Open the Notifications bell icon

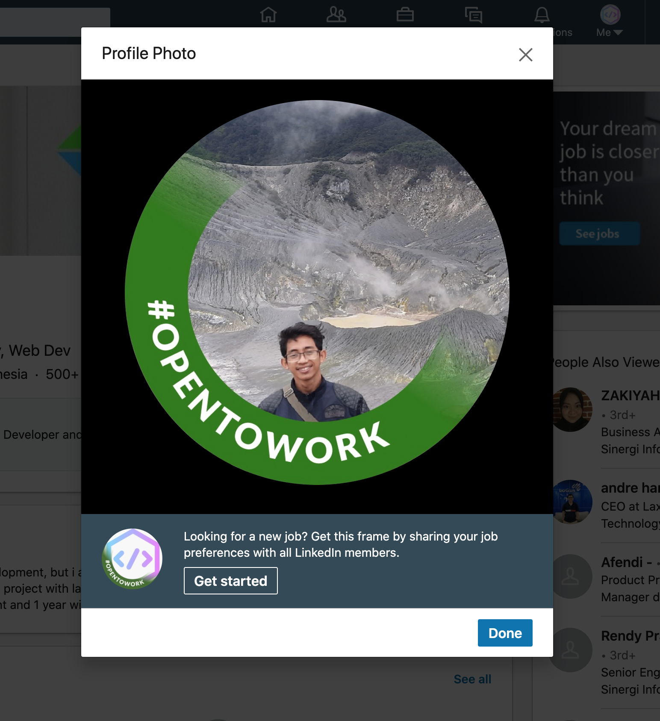point(542,15)
